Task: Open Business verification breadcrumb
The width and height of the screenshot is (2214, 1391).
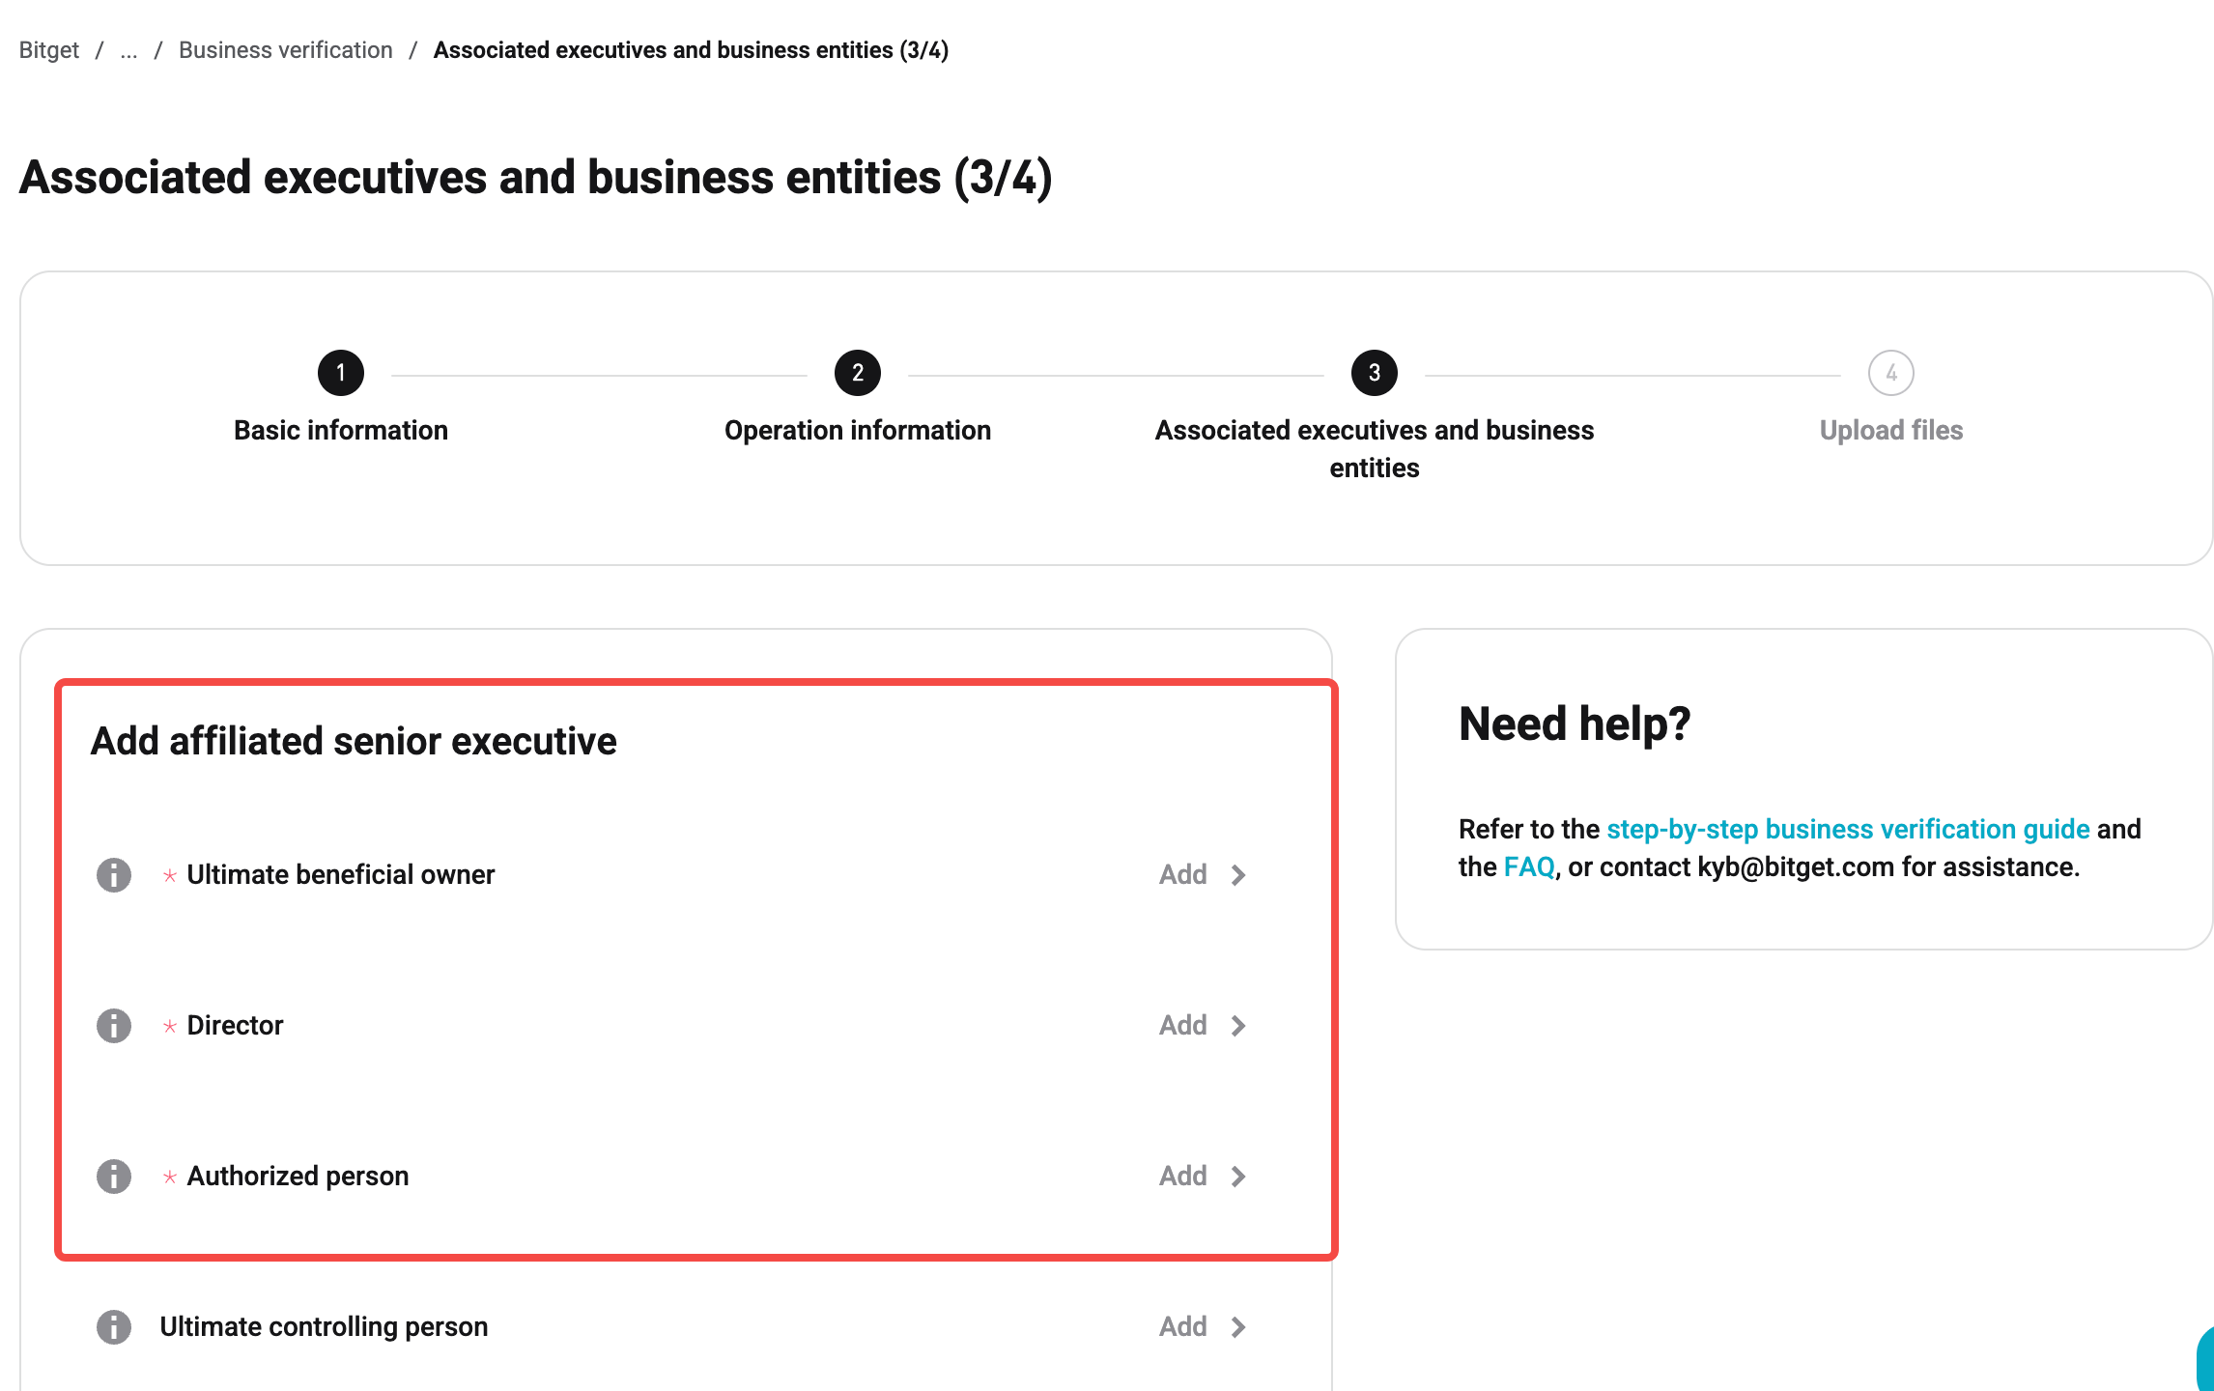Action: click(x=286, y=50)
